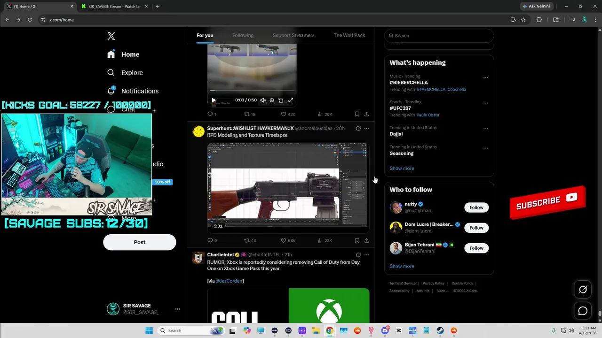Open the #BIEBERCHELLA trend
Viewport: 602px width, 338px height.
[409, 83]
